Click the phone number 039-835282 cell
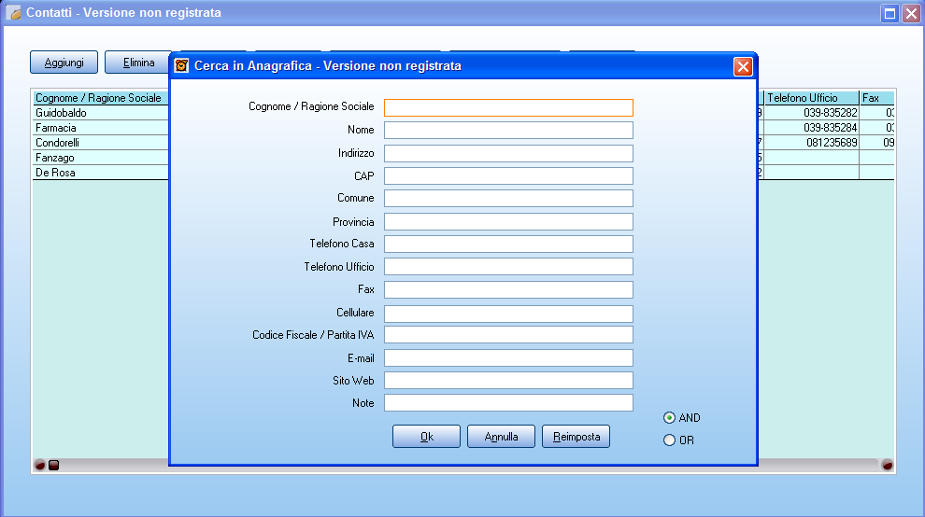This screenshot has height=517, width=925. 812,113
